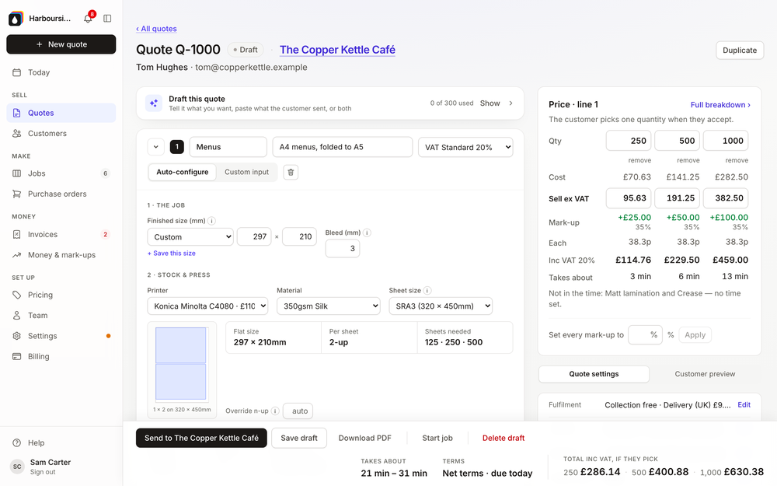Image resolution: width=777 pixels, height=486 pixels.
Task: Send quote to The Copper Kettle Café
Action: point(201,438)
